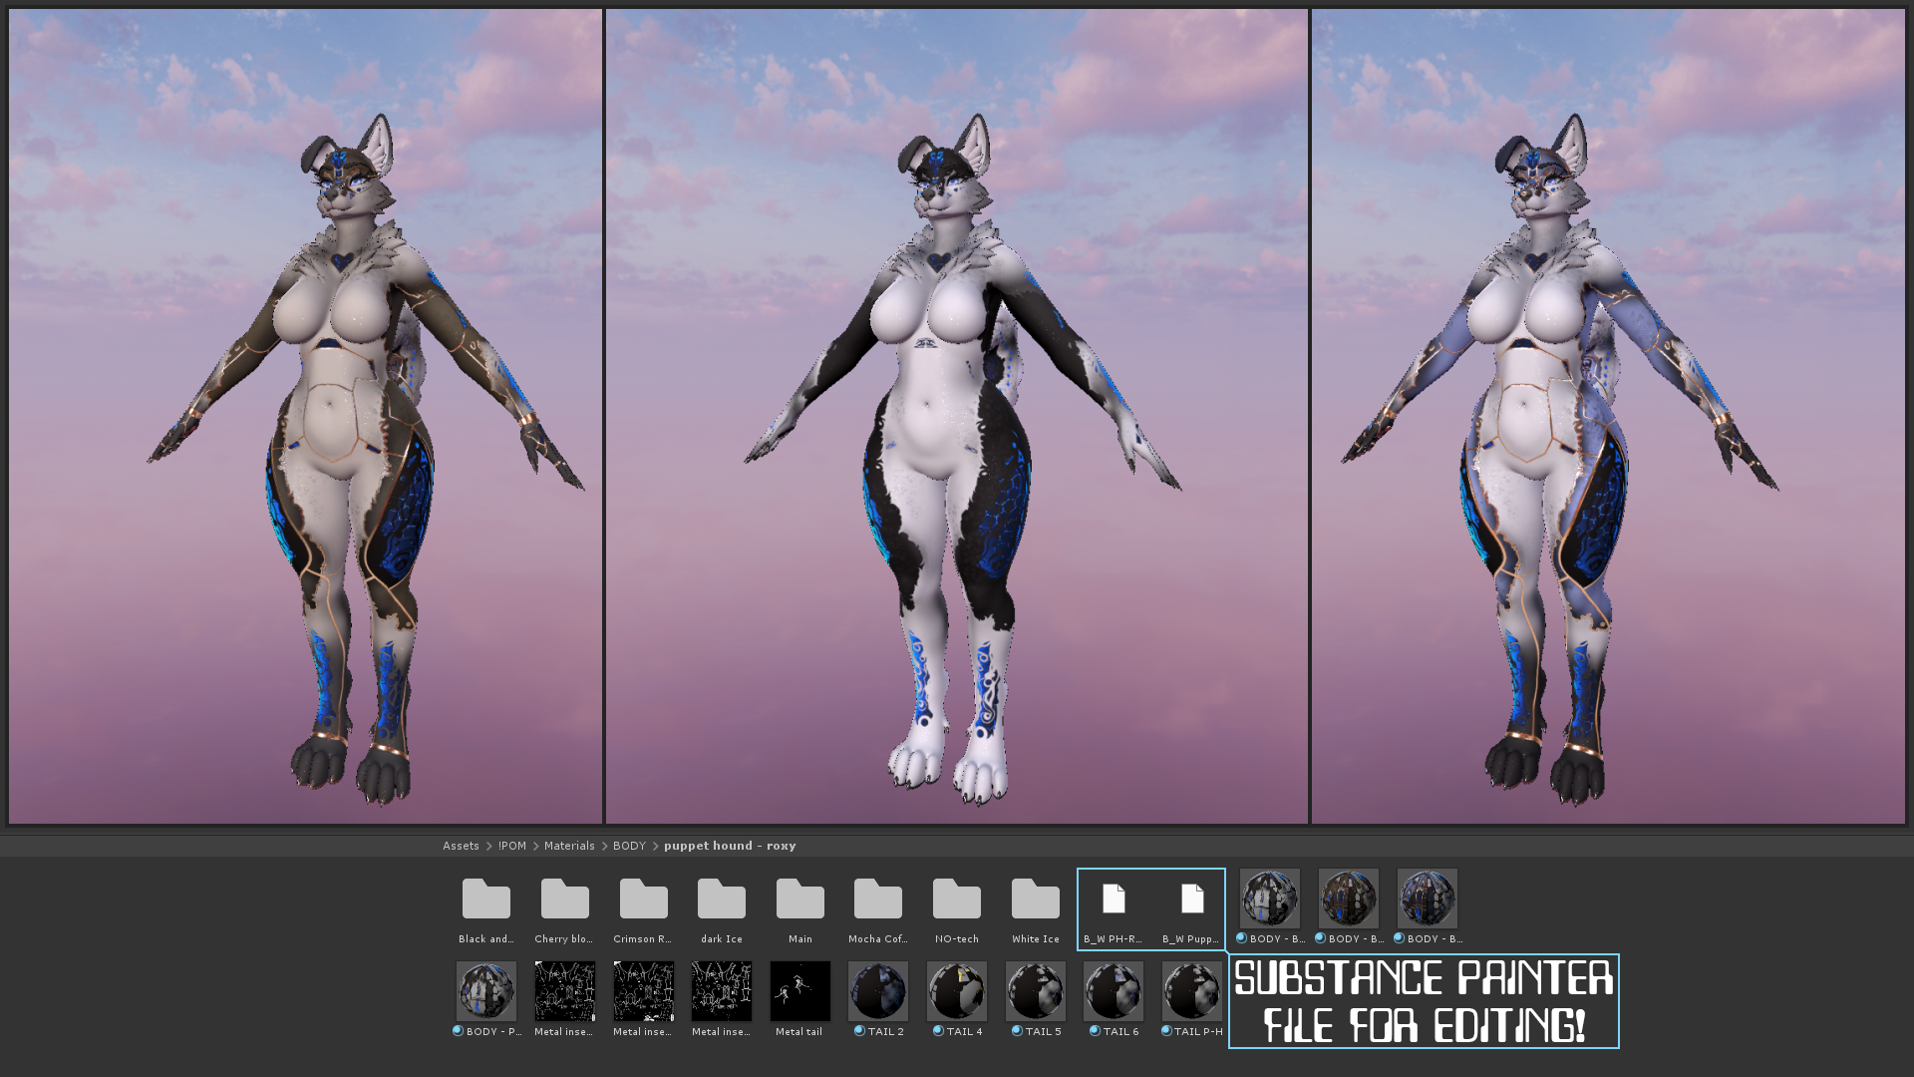This screenshot has height=1077, width=1914.
Task: Go to 'BODY' in the breadcrumb path
Action: point(629,846)
